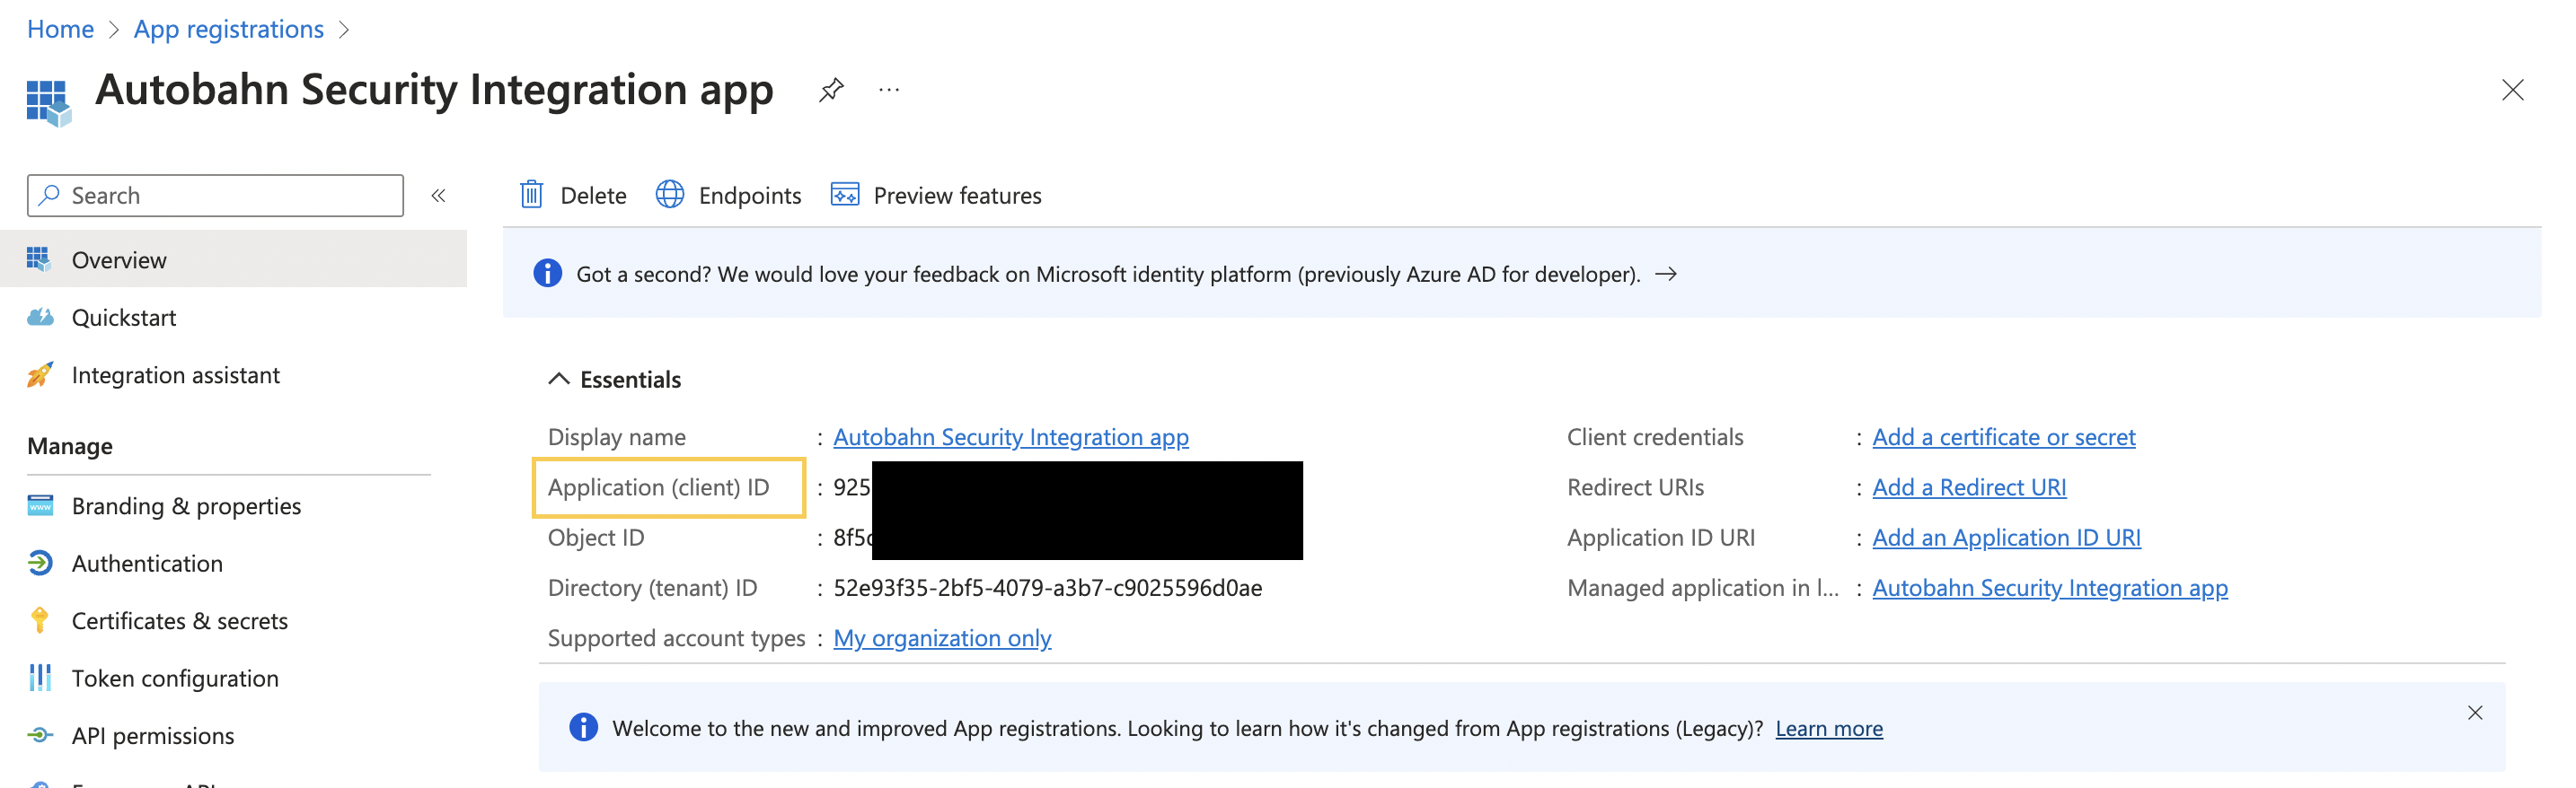The width and height of the screenshot is (2576, 788).
Task: Click the Authentication arrow icon
Action: (x=40, y=564)
